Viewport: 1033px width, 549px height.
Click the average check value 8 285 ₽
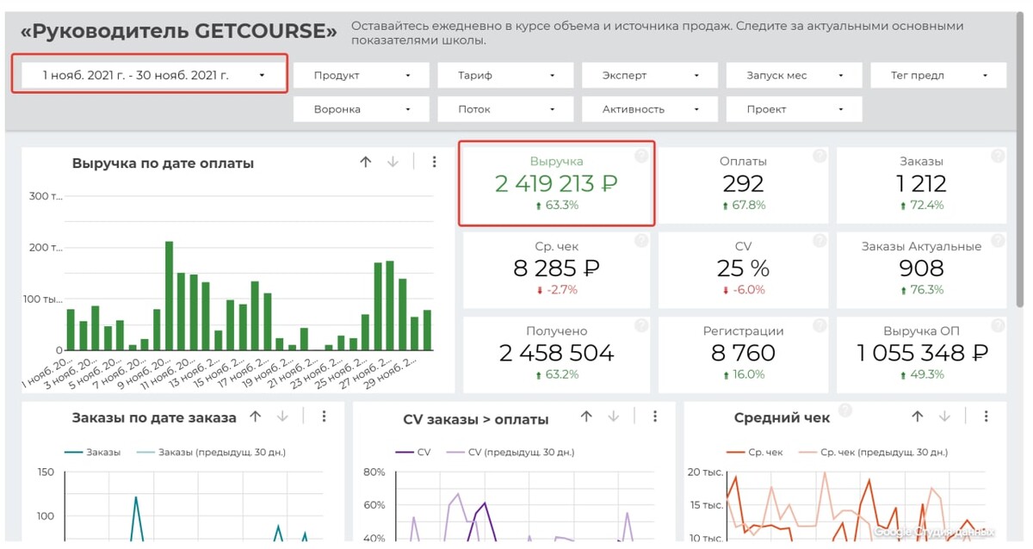tap(556, 268)
